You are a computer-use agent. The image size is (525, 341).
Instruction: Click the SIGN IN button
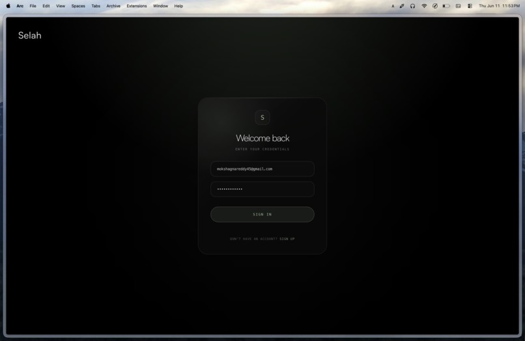262,215
